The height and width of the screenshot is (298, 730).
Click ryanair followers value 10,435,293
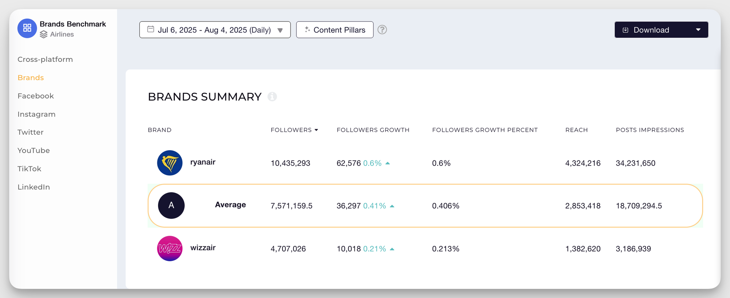pyautogui.click(x=291, y=163)
